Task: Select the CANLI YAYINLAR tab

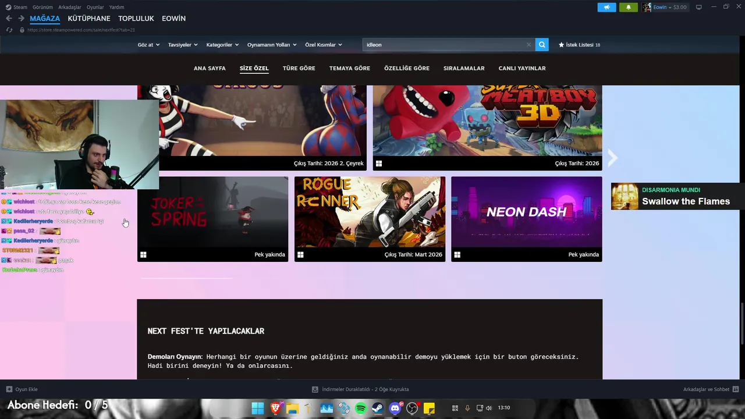Action: [522, 68]
